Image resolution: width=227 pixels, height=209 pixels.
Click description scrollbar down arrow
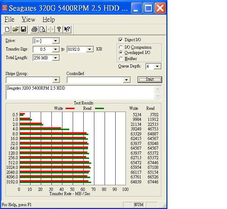(x=157, y=96)
